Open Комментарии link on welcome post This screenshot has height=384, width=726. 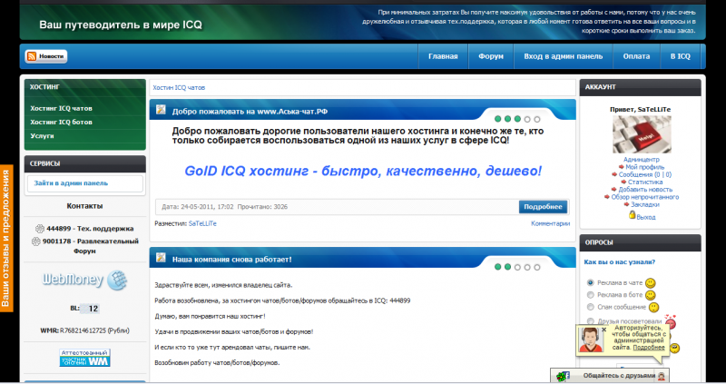point(550,223)
